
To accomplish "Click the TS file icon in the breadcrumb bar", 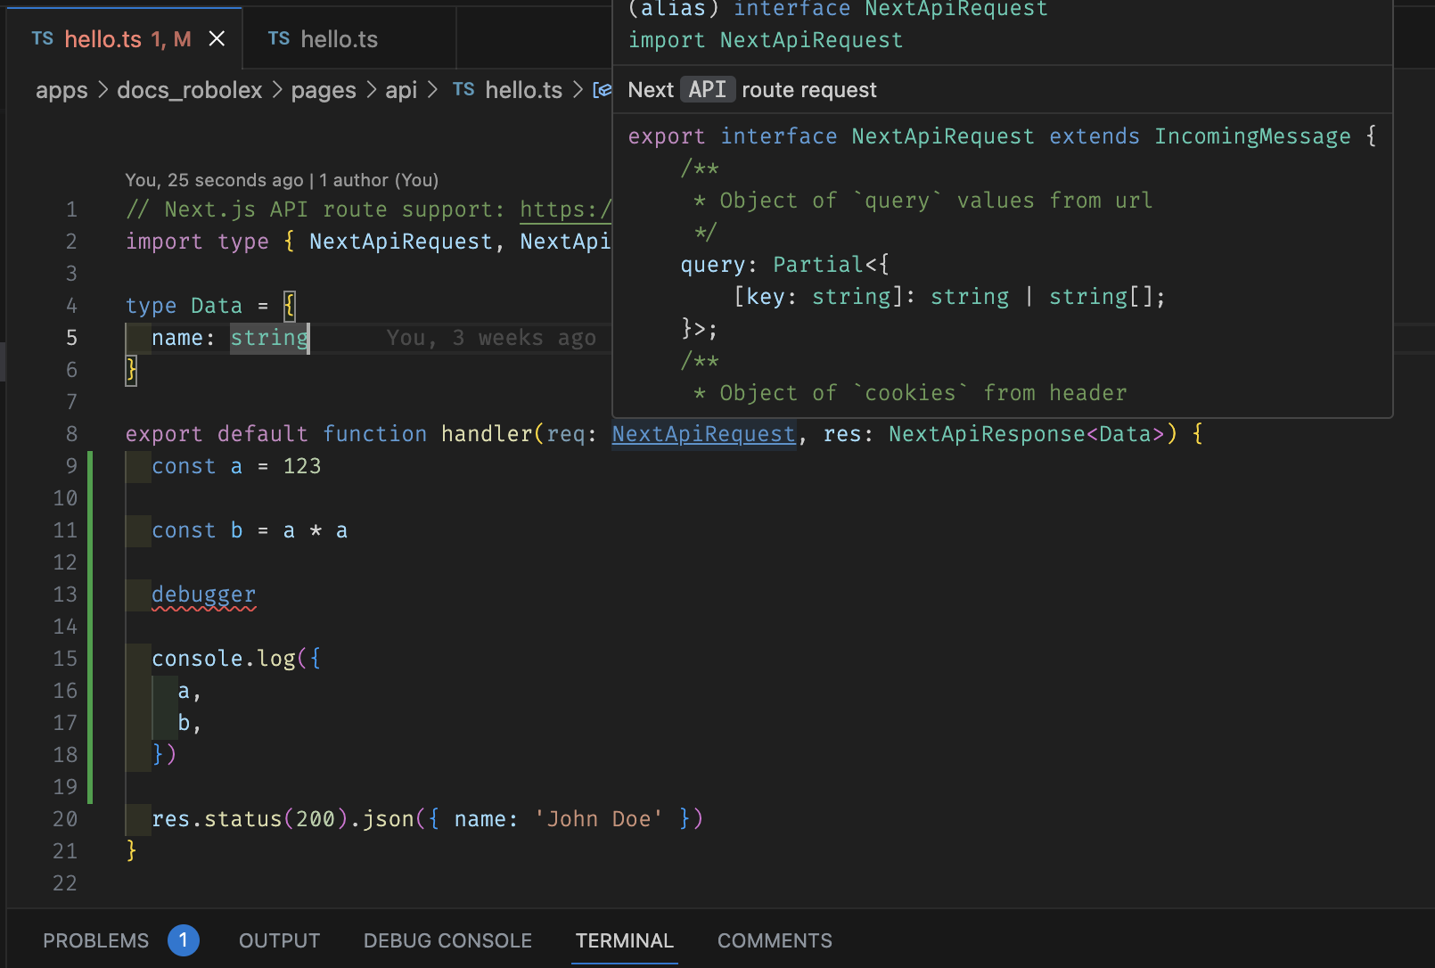I will (463, 89).
